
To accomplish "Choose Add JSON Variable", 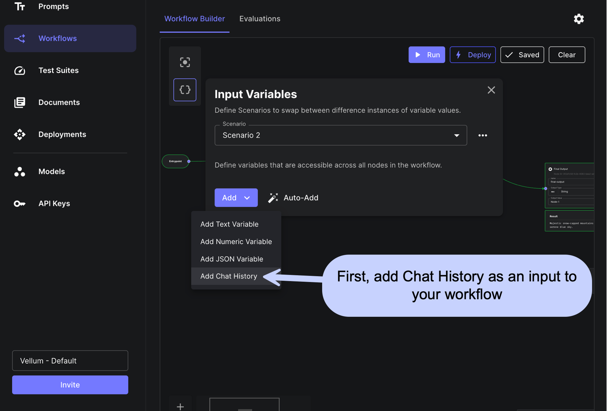I will click(x=236, y=259).
